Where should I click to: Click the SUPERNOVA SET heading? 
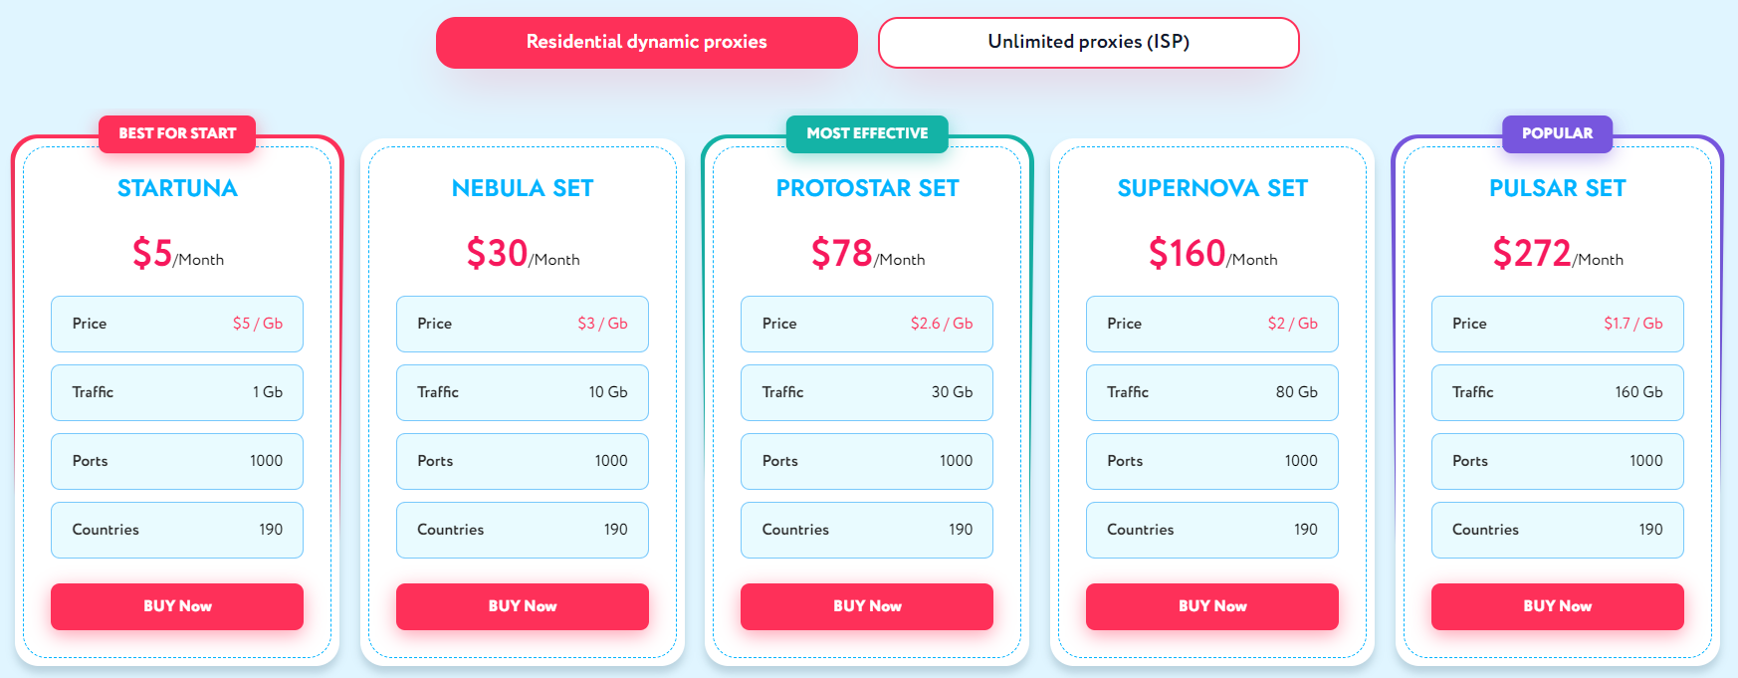pos(1212,188)
